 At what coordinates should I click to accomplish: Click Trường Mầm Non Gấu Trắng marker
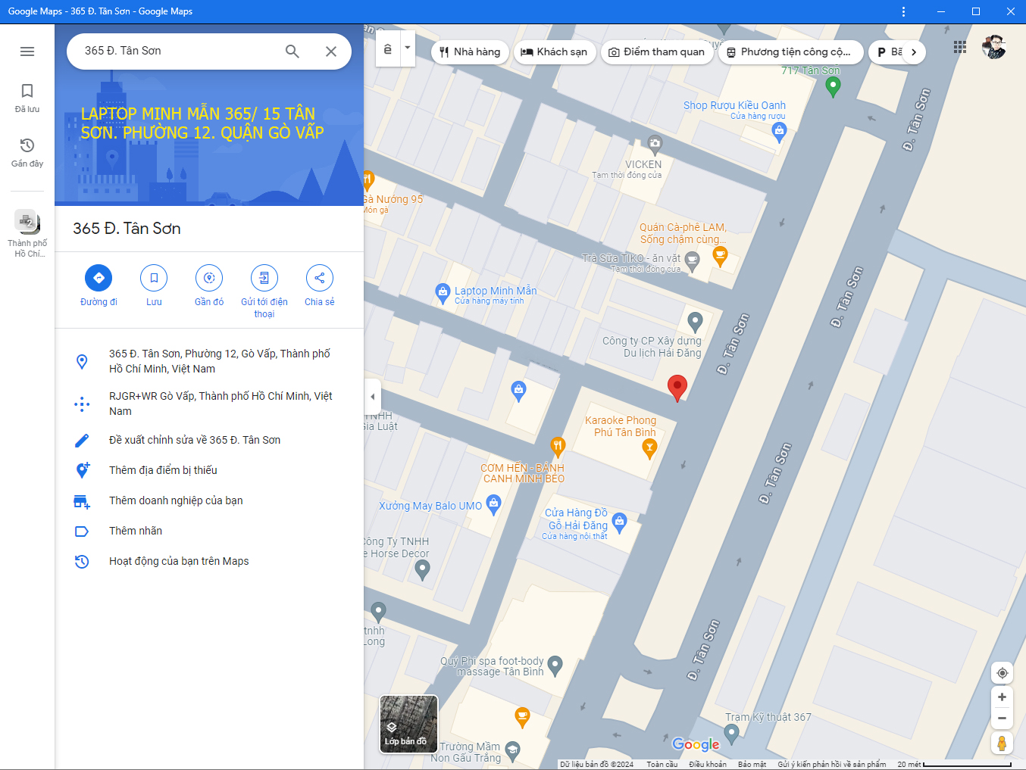pyautogui.click(x=512, y=750)
